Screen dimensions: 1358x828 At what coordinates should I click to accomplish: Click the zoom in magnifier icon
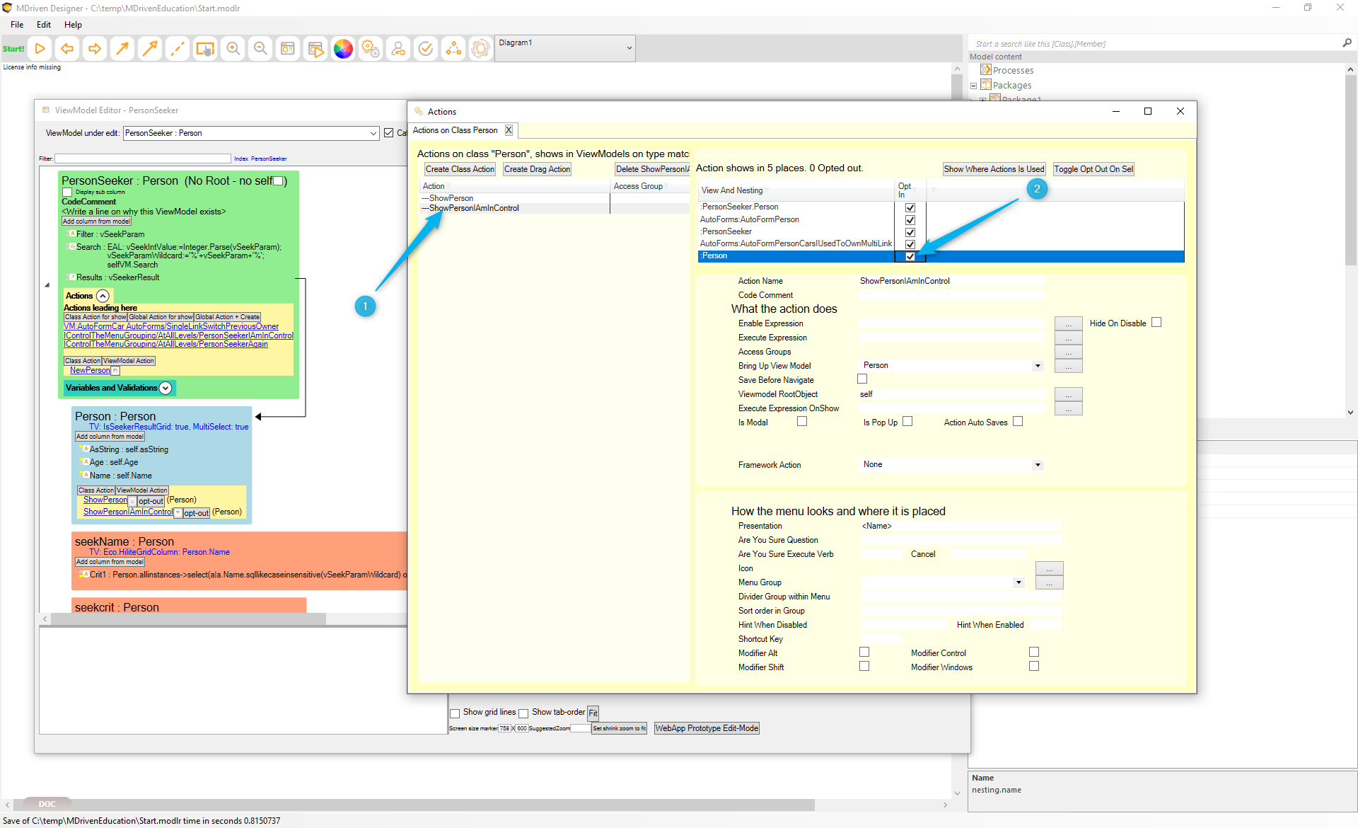coord(233,49)
